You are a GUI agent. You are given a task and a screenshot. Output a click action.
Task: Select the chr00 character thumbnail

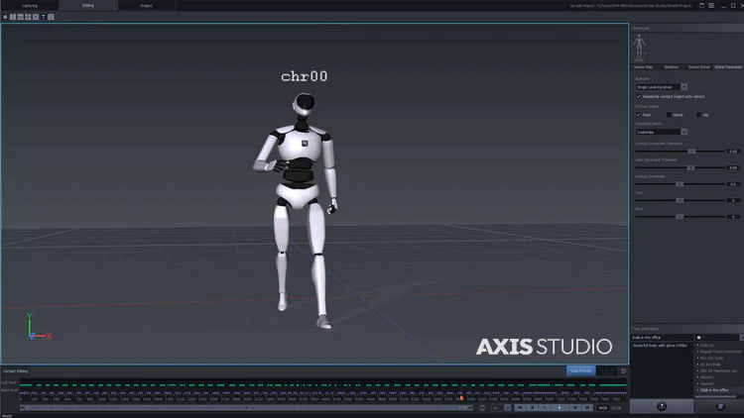click(639, 48)
